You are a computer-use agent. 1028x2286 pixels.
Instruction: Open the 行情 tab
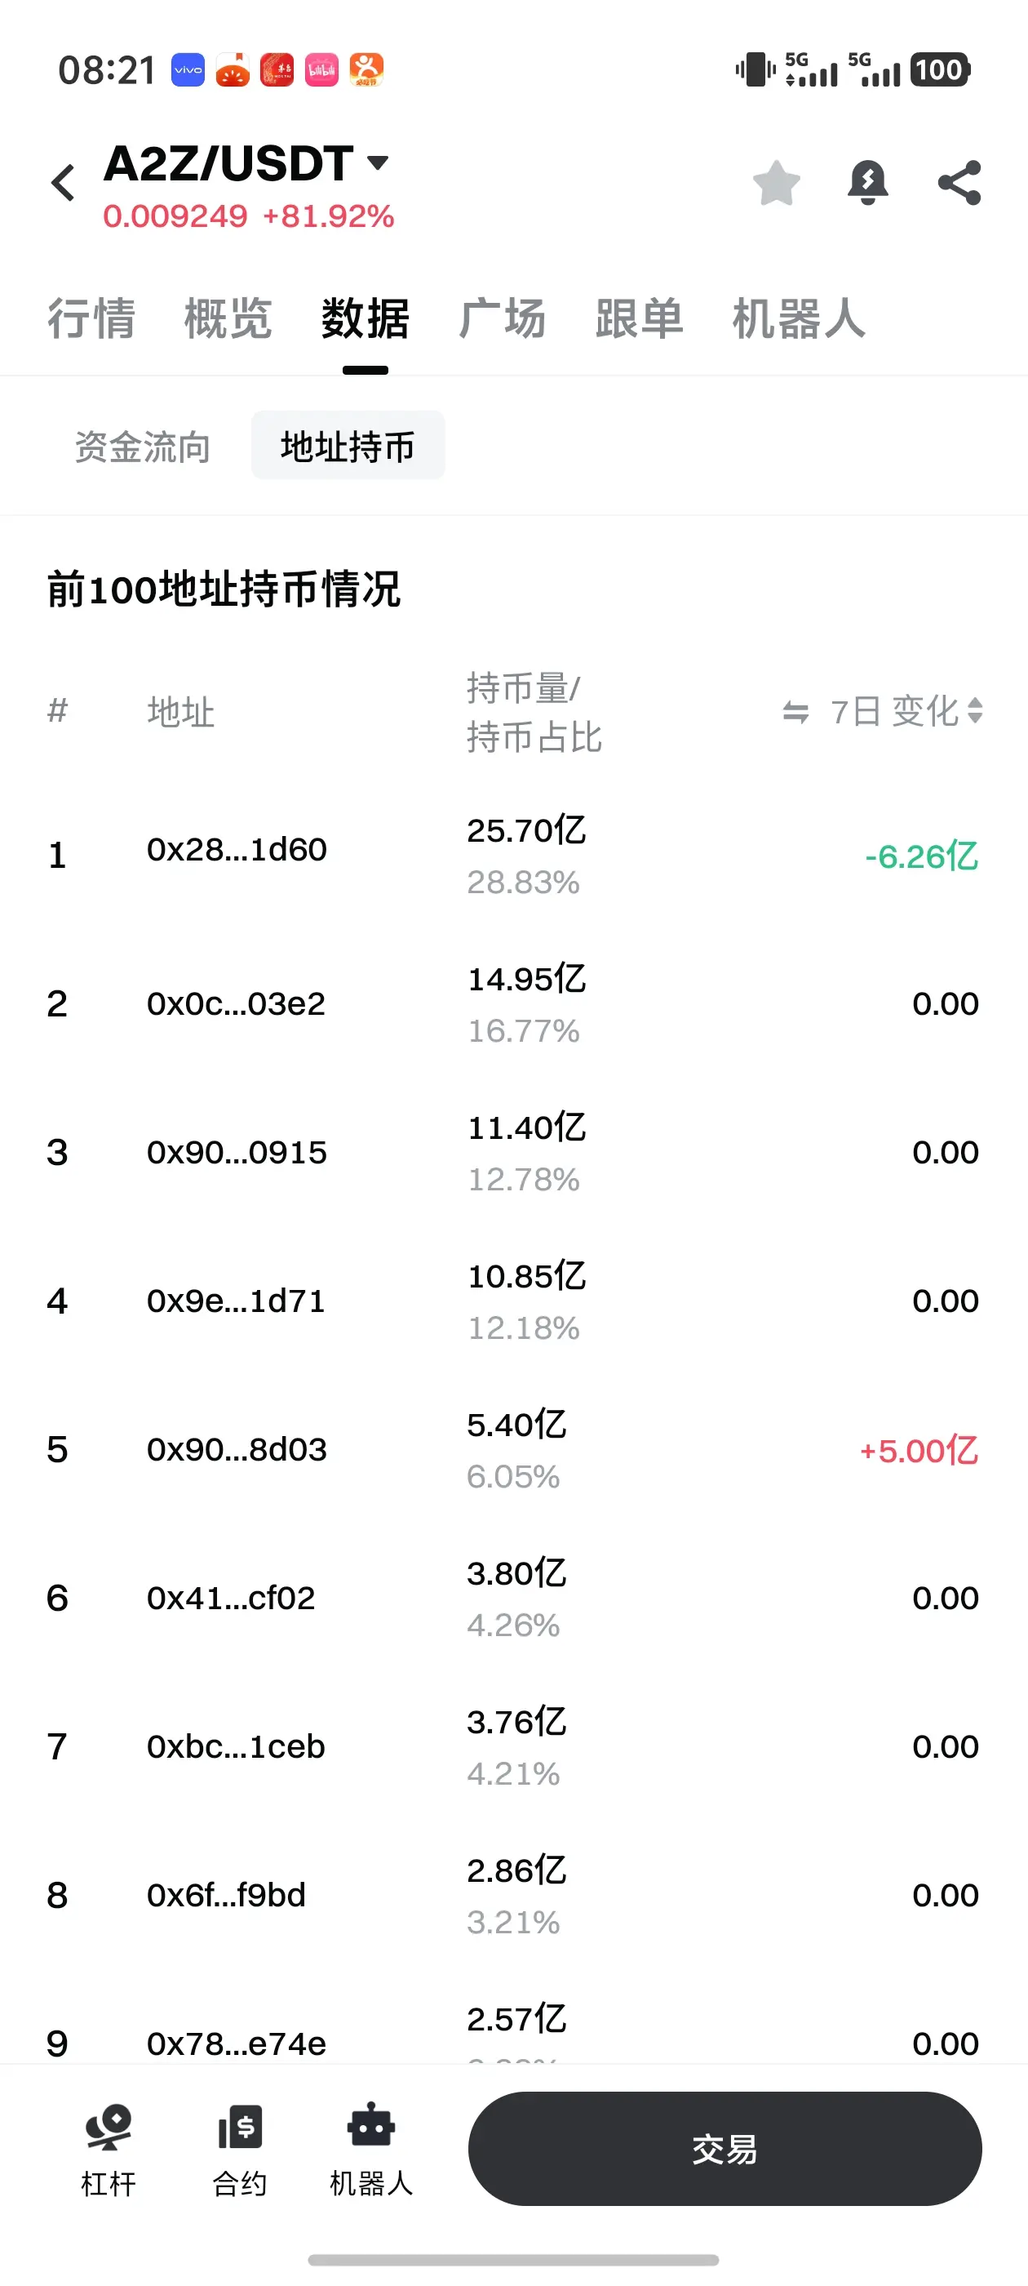pos(91,318)
